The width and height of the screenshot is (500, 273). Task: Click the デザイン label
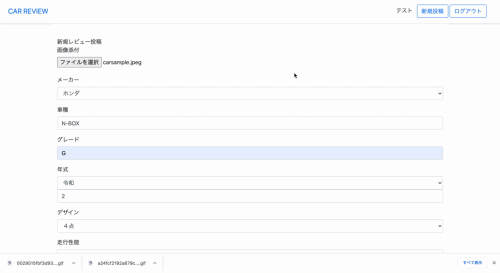coord(68,212)
